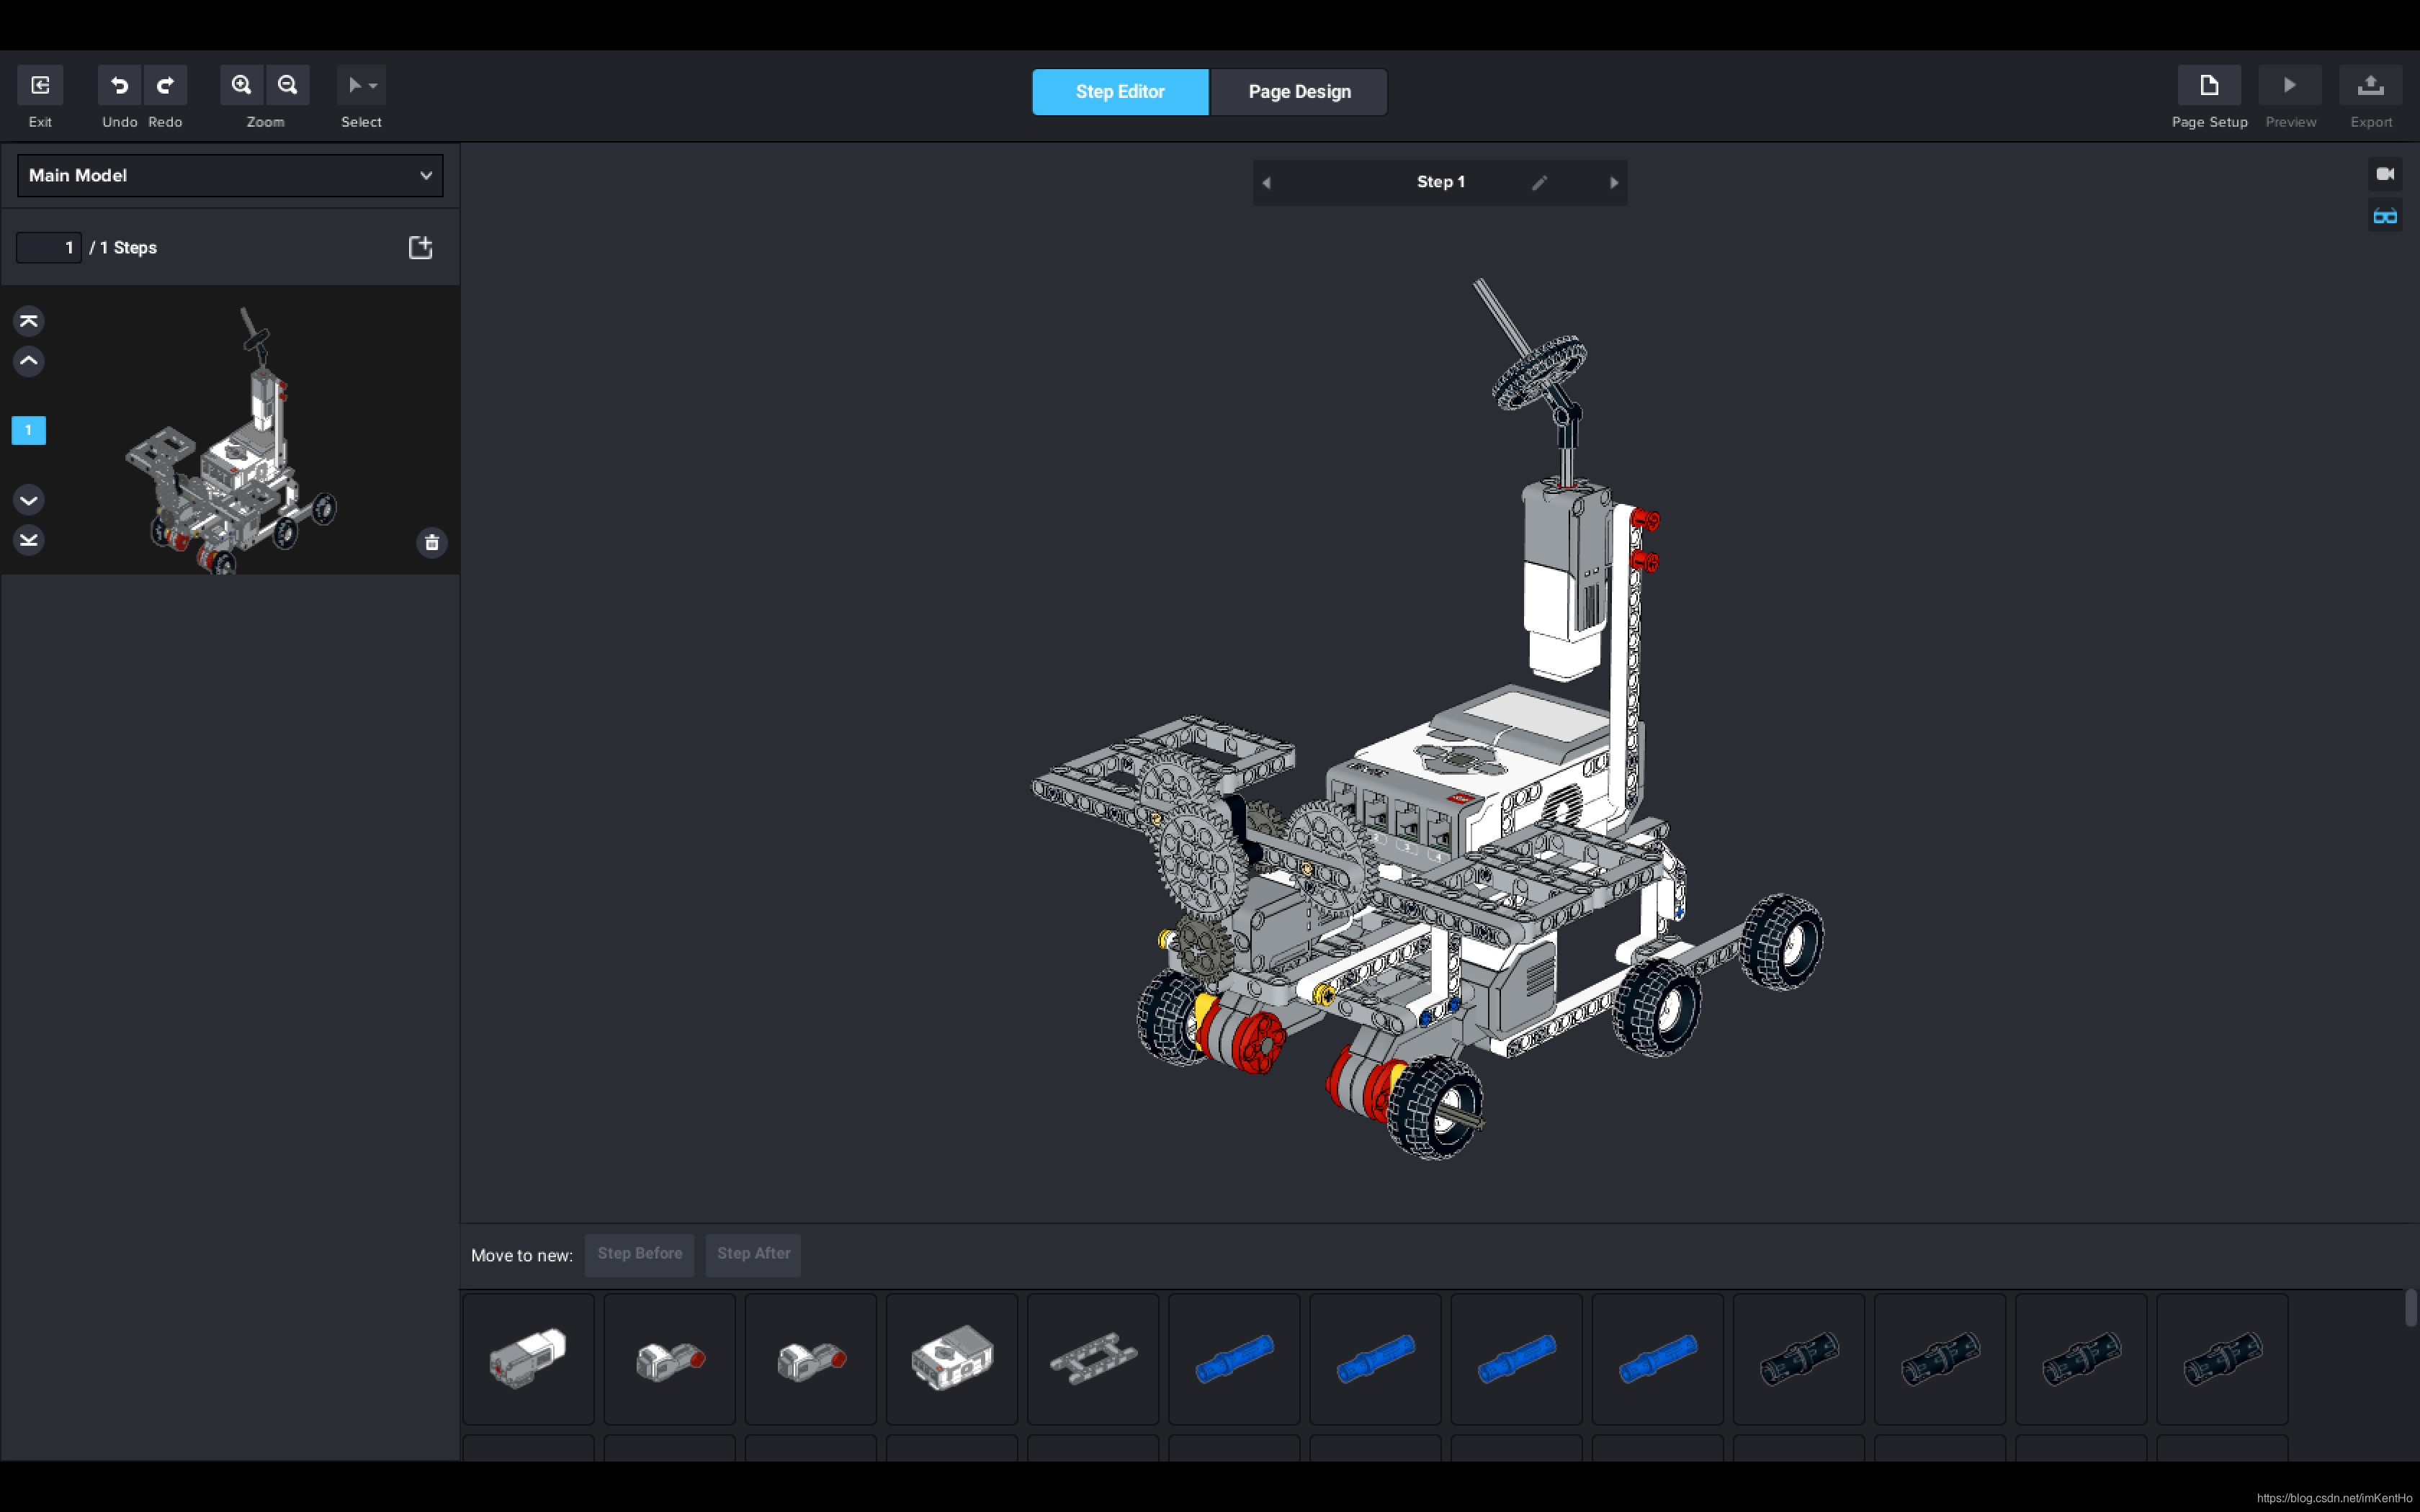Open the Page Setup icon
This screenshot has height=1512, width=2420.
pos(2208,86)
